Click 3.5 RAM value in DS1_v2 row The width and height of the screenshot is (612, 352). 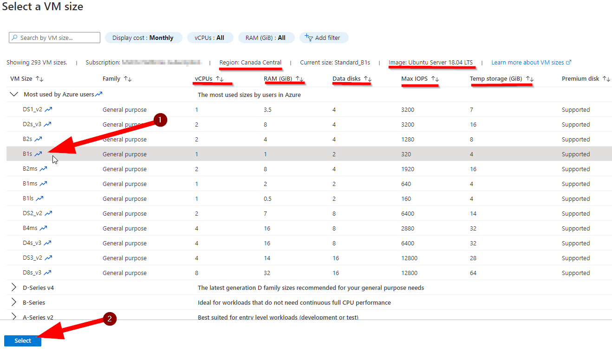pyautogui.click(x=268, y=109)
